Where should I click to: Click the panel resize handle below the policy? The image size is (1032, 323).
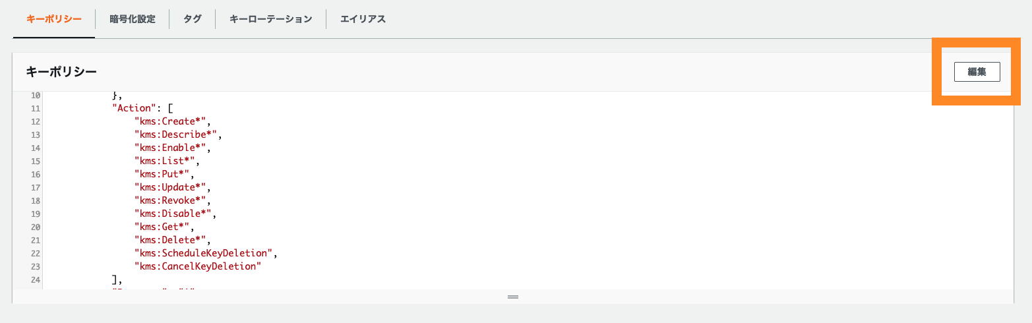click(513, 297)
